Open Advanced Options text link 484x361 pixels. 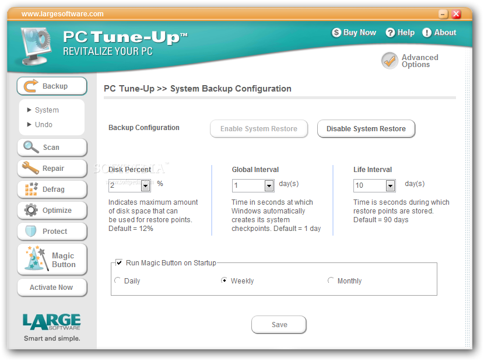(x=420, y=61)
